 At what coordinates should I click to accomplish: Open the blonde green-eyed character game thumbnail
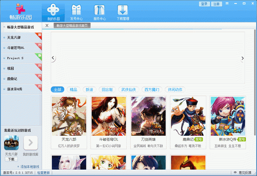point(109,162)
